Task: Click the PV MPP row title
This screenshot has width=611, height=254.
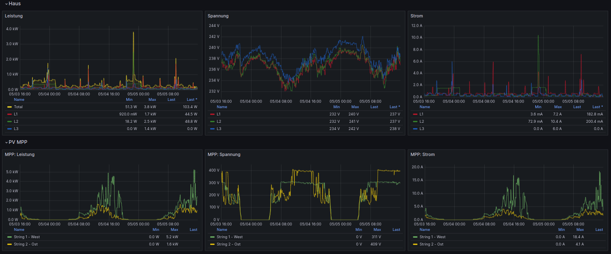Action: 18,142
